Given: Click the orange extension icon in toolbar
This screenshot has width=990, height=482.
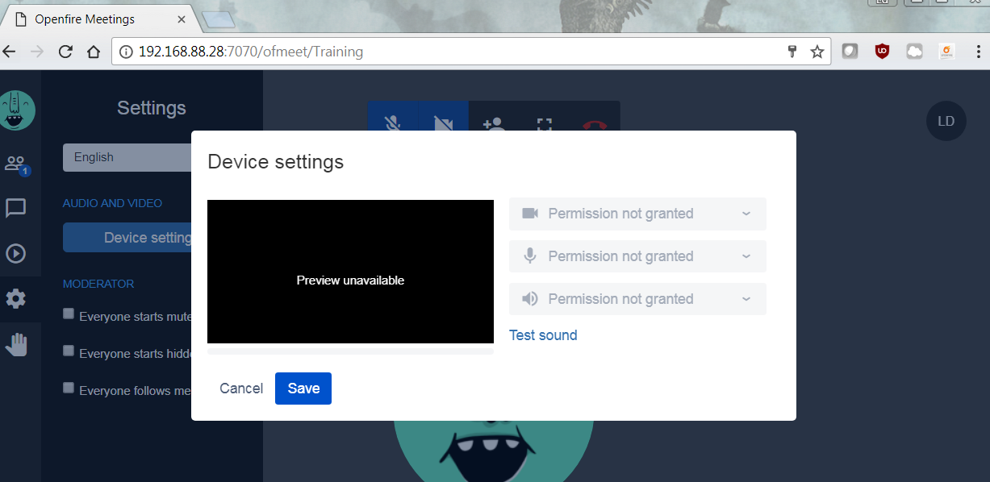Looking at the screenshot, I should [946, 52].
